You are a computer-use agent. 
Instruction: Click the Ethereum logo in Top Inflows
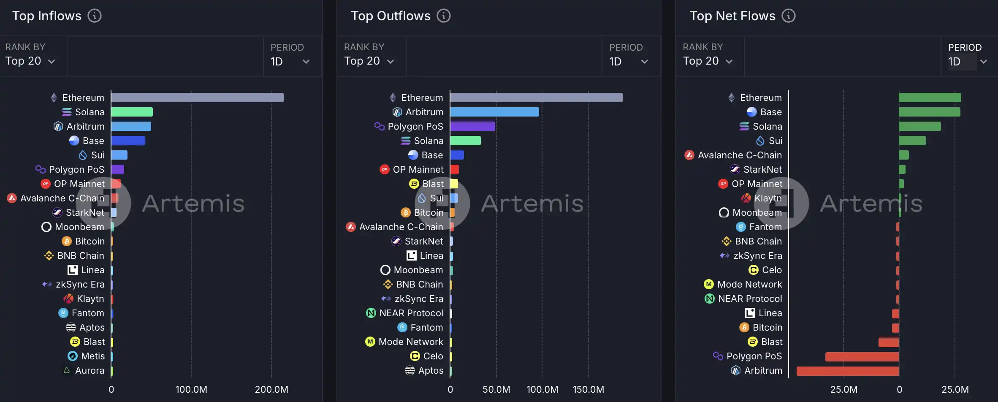54,98
